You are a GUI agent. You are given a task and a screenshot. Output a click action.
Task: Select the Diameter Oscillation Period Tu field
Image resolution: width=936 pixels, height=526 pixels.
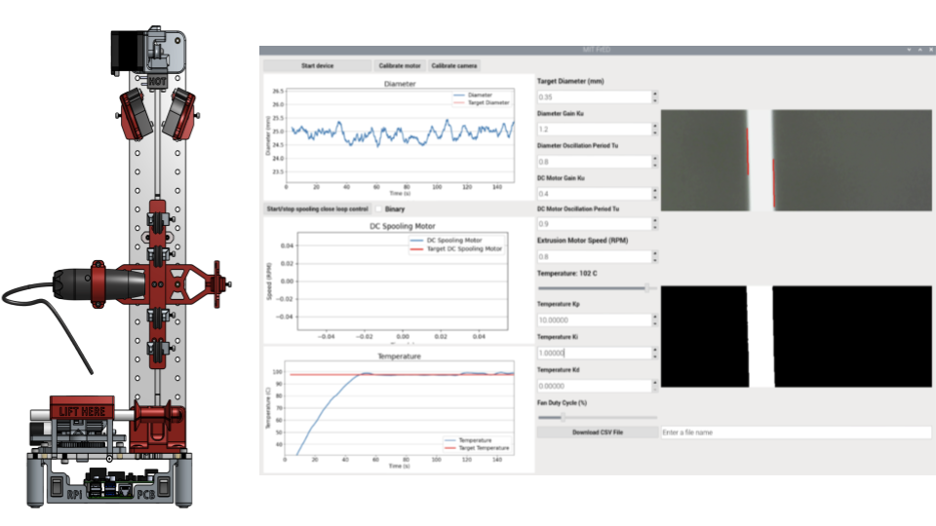[x=594, y=162]
